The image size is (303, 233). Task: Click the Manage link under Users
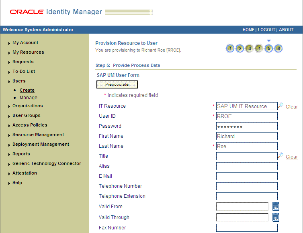tap(29, 98)
